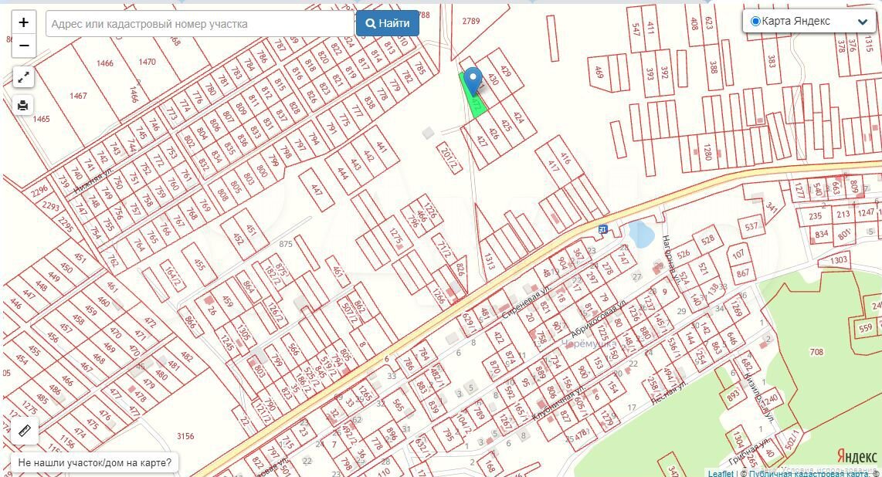Focus the address or cadastral number field

pos(199,24)
